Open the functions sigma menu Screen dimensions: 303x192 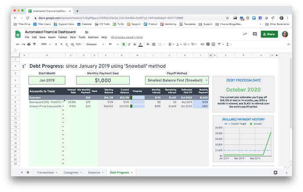click(x=229, y=44)
